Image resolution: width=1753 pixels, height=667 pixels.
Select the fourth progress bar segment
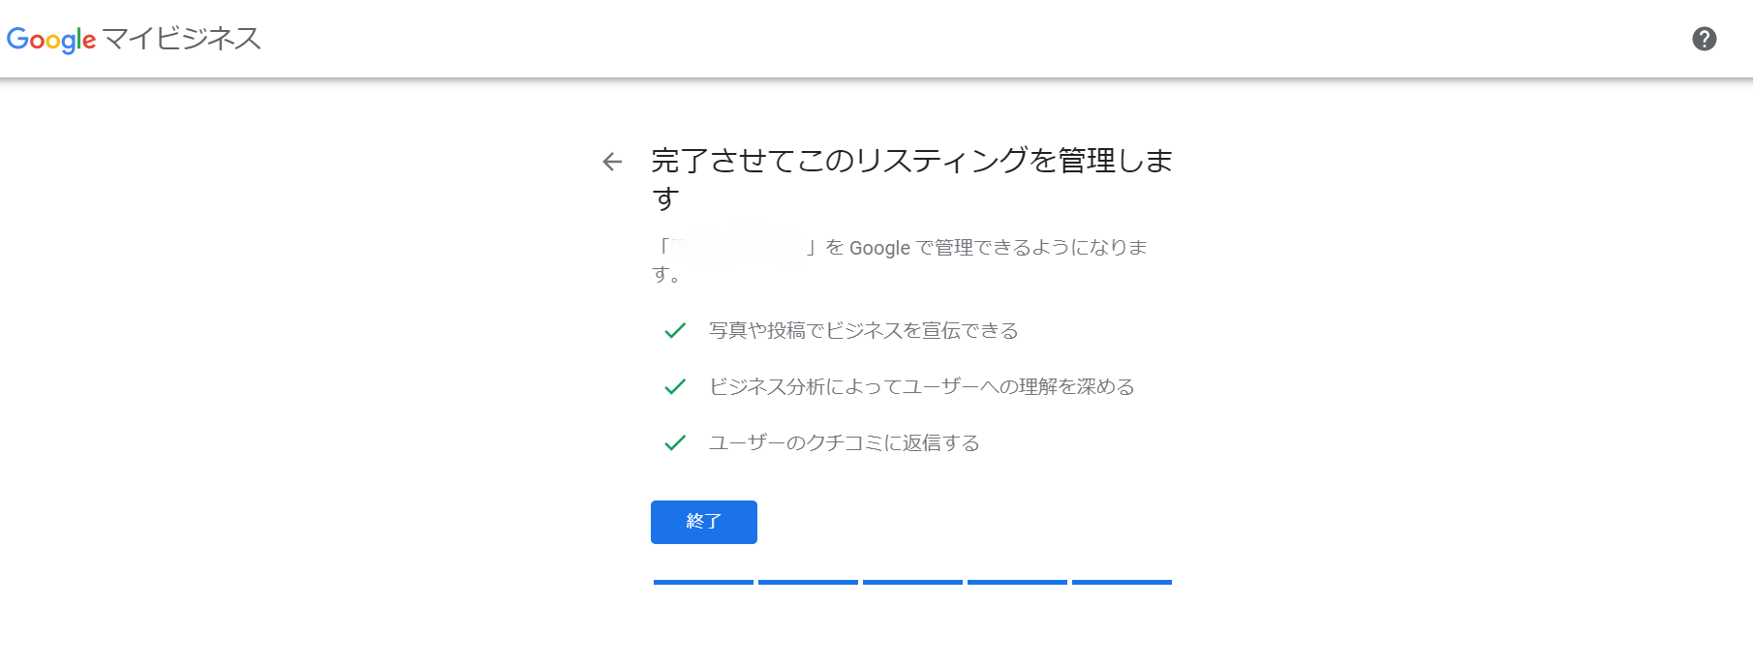coord(1017,582)
